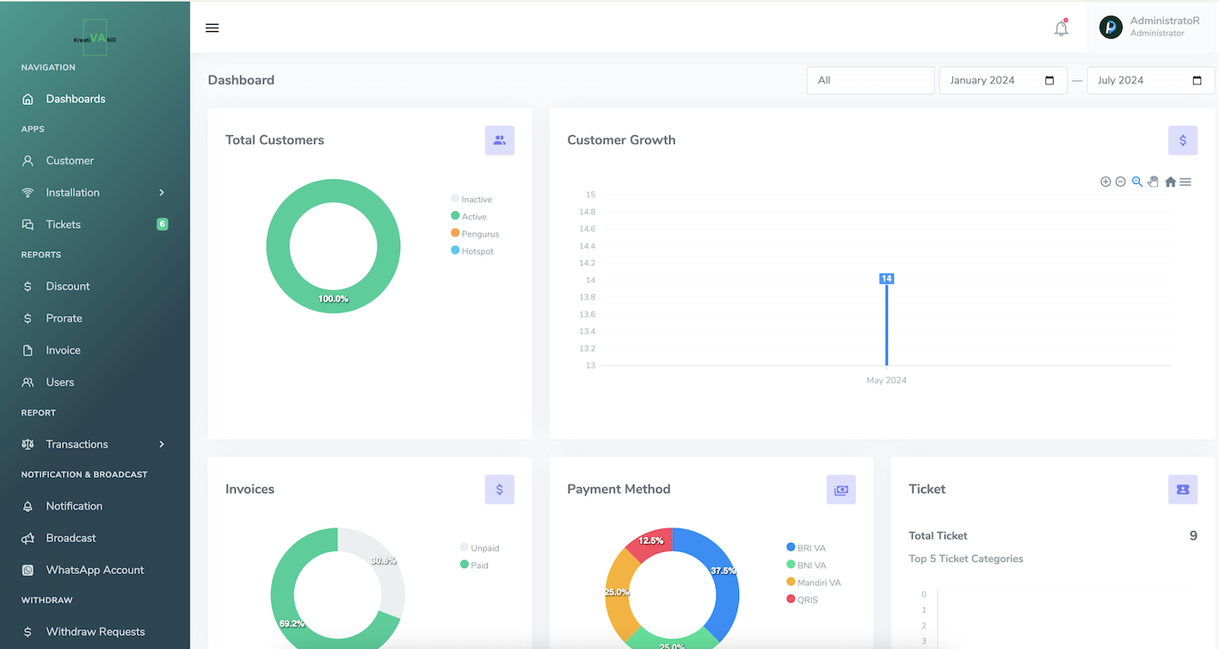The width and height of the screenshot is (1219, 649).
Task: Select the magnifier selection zoom tool
Action: point(1136,182)
